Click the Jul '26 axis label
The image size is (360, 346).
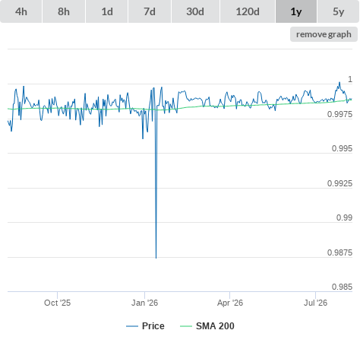click(x=315, y=303)
